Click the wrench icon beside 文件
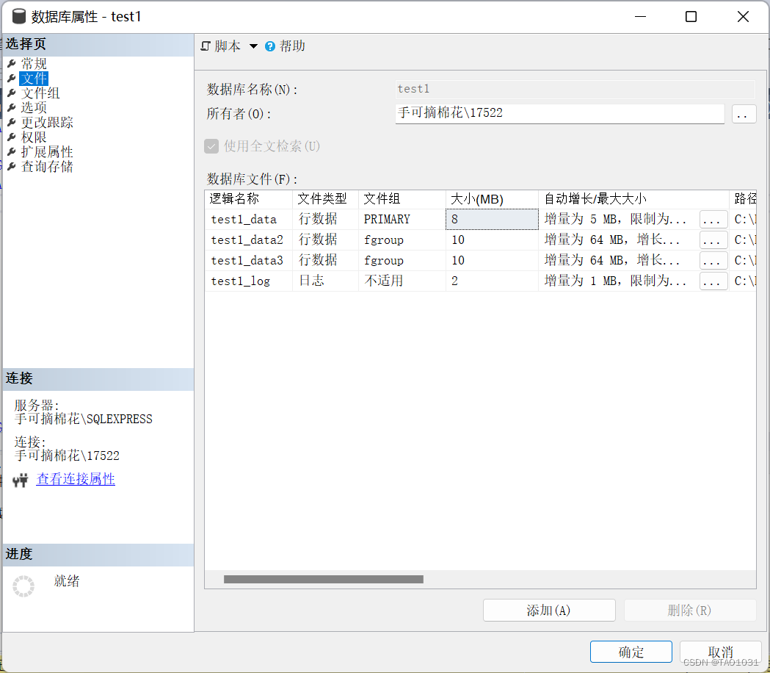770x673 pixels. [x=12, y=78]
